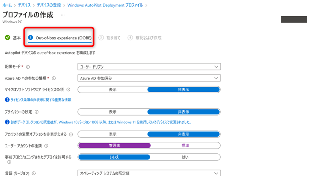This screenshot has width=314, height=176.
Task: Open the ellipsis menu beside プロファイルの作成
Action: coord(63,15)
